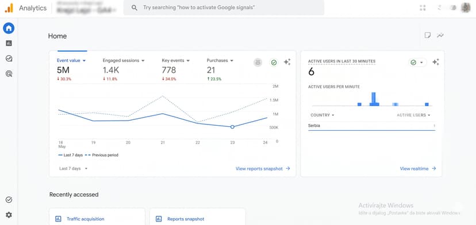The image size is (476, 225).
Task: Click the 30.3% event value change
Action: [64, 79]
